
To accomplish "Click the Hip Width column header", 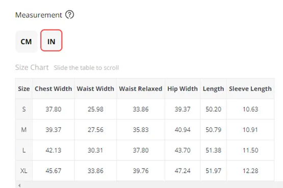I will pos(183,89).
